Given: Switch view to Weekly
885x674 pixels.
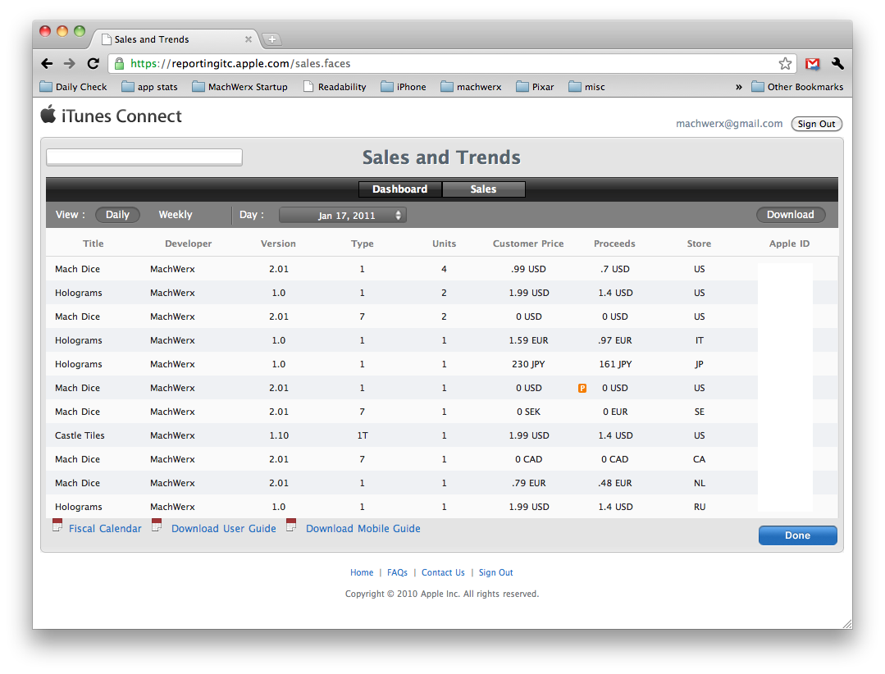Looking at the screenshot, I should (x=175, y=215).
